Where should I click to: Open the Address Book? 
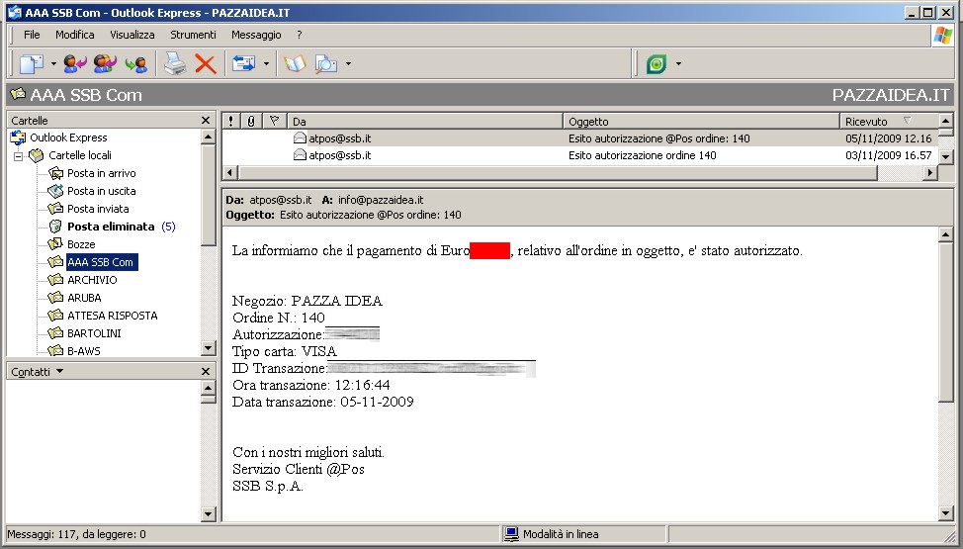click(x=295, y=63)
